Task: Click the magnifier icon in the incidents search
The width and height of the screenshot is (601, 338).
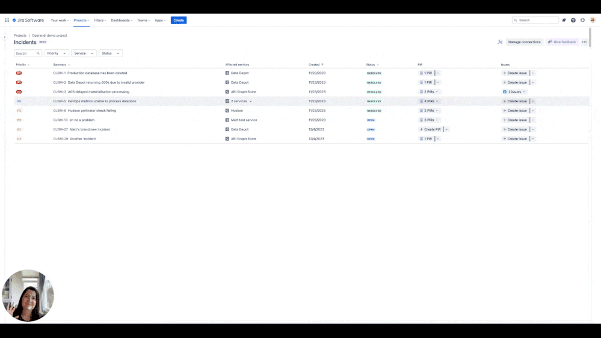Action: pos(38,54)
